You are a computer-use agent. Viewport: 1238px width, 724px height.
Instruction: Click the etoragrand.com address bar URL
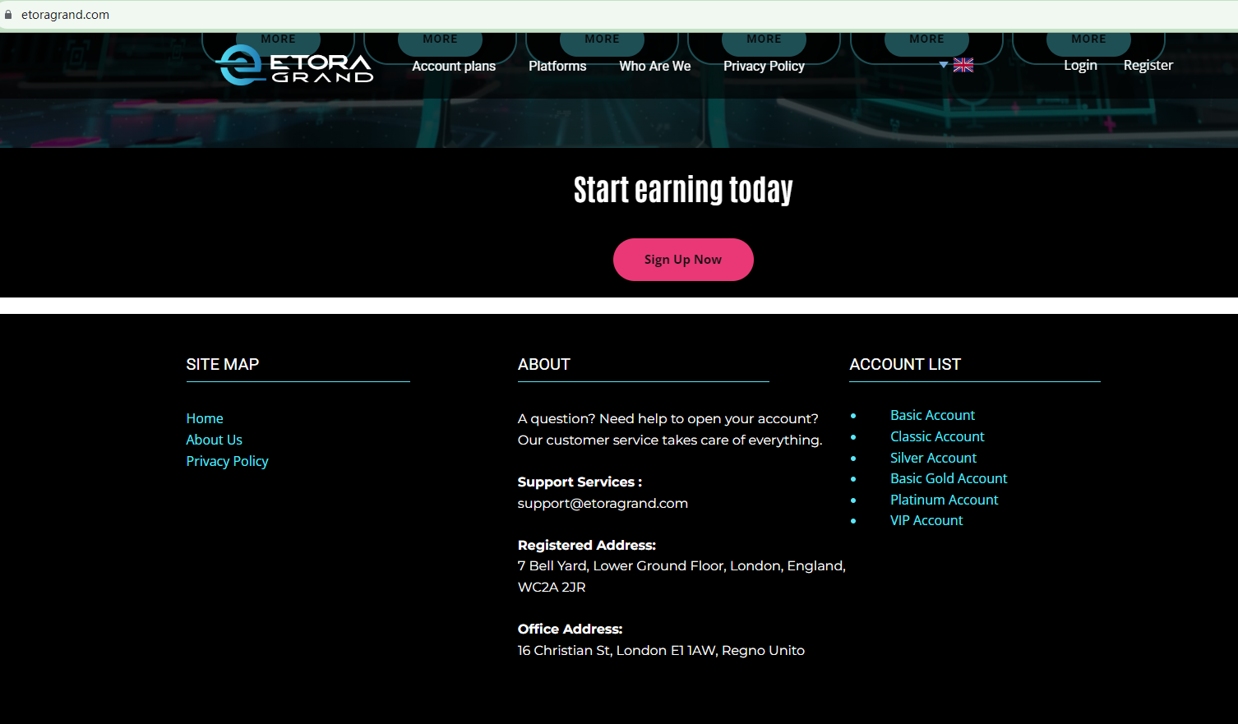(65, 15)
